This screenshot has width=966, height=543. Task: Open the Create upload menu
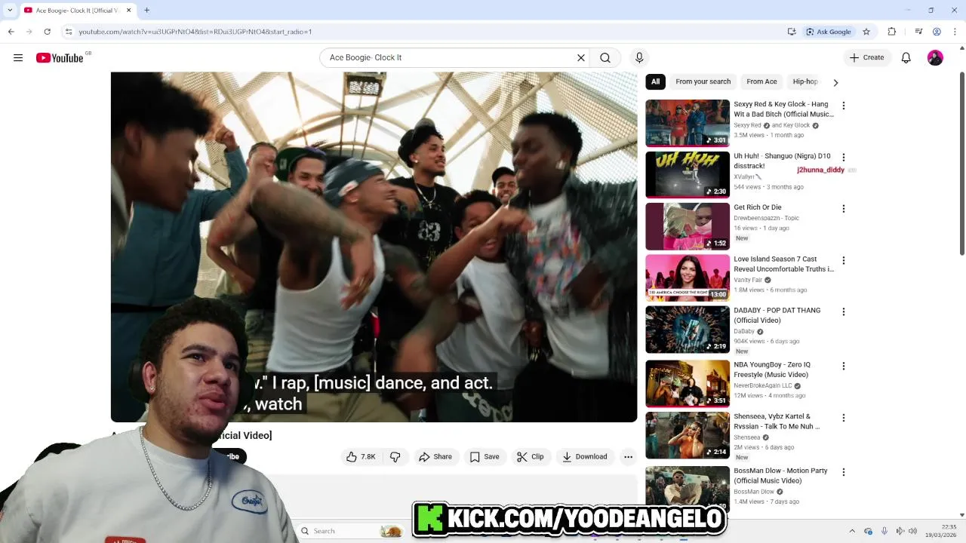click(866, 57)
